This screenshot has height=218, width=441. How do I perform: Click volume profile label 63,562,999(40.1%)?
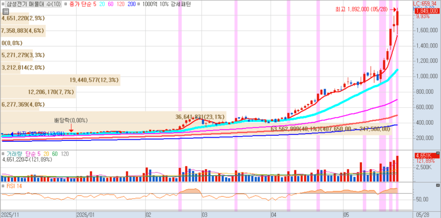(x=295, y=129)
